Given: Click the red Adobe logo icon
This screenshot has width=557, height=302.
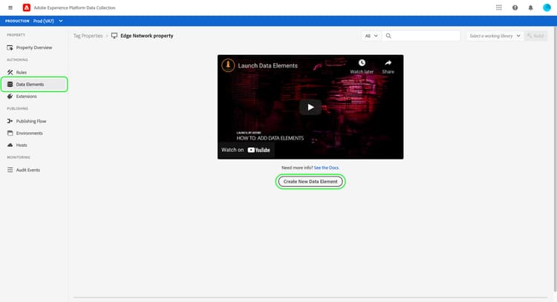Looking at the screenshot, I should [27, 7].
